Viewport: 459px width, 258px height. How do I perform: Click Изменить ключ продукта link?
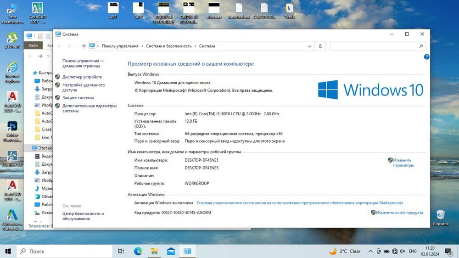point(399,213)
